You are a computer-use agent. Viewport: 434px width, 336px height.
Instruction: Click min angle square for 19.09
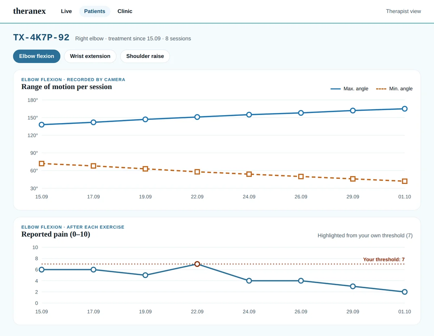pyautogui.click(x=145, y=169)
